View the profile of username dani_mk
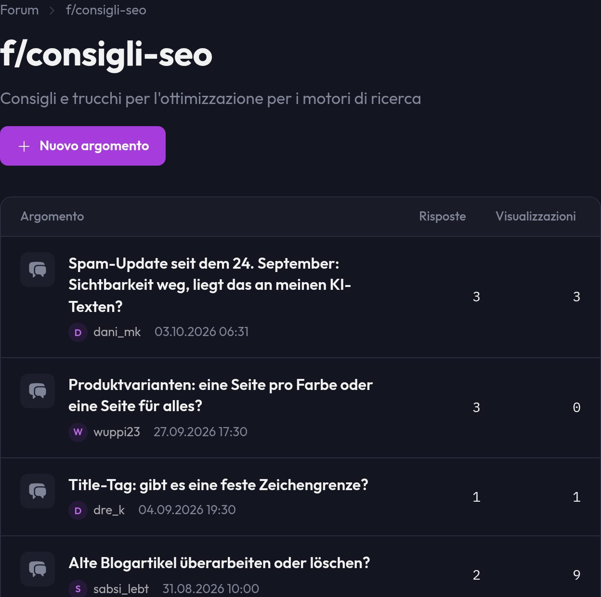 click(117, 332)
